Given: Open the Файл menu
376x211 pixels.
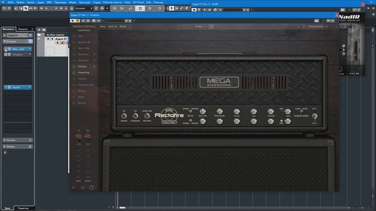Looking at the screenshot, I should coord(11,2).
